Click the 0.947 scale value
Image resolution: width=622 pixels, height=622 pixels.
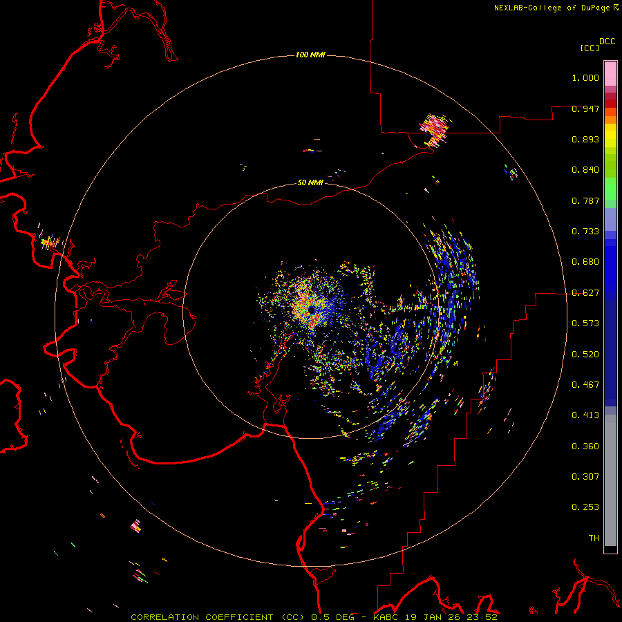[x=585, y=109]
